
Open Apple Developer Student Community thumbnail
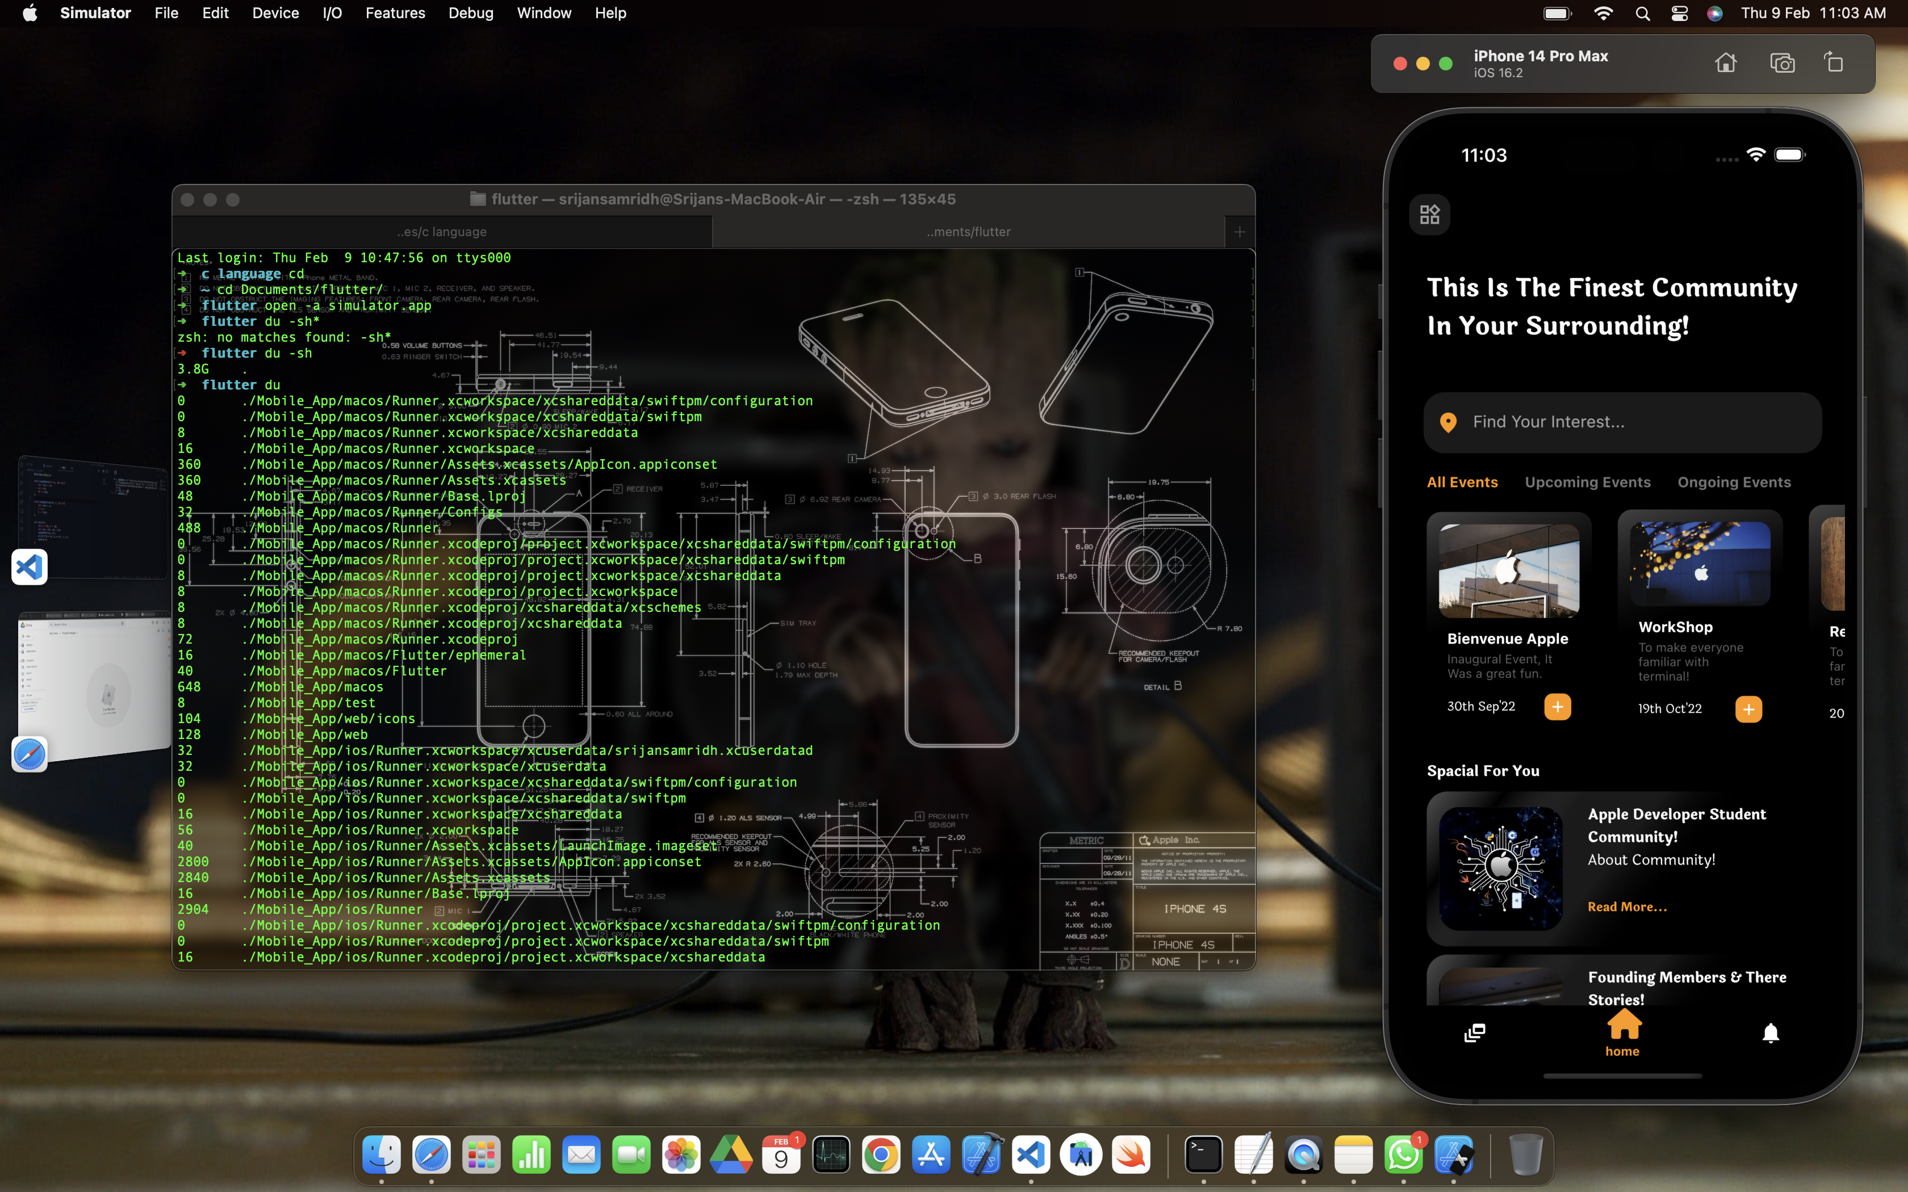[x=1500, y=868]
